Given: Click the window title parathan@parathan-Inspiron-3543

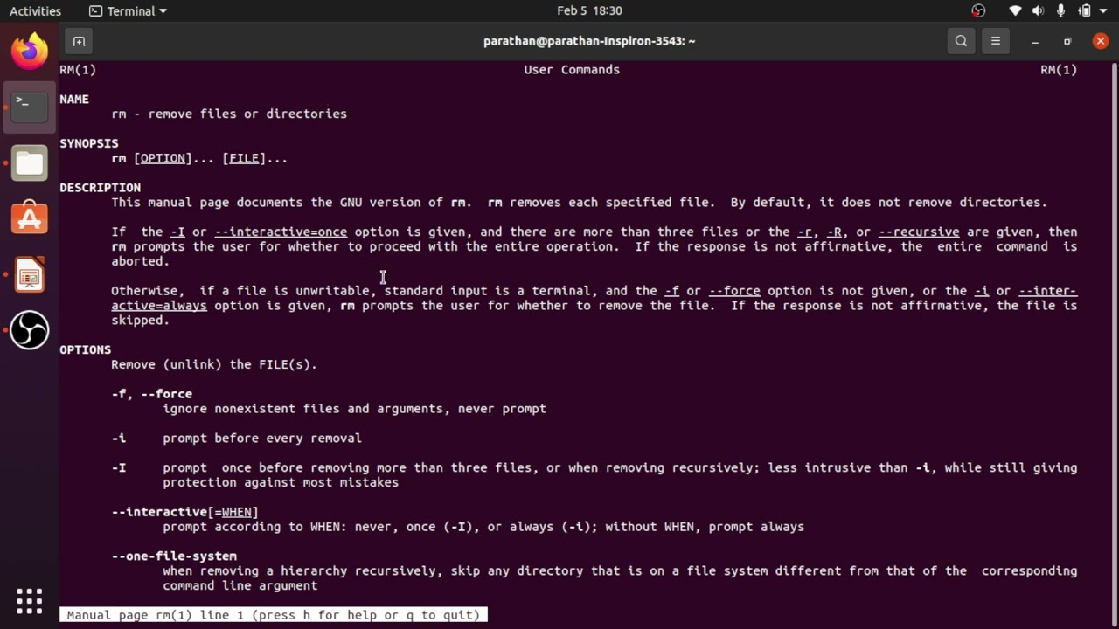Looking at the screenshot, I should point(589,41).
